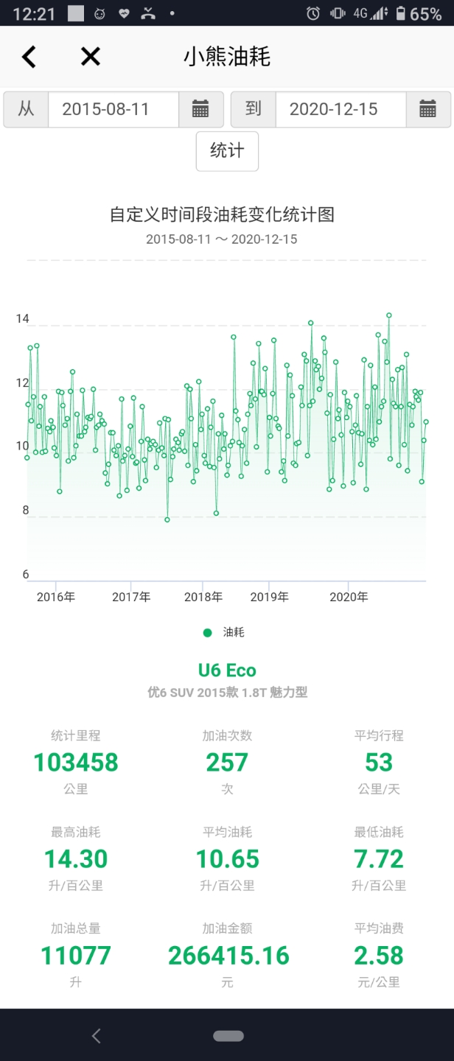Tap the Android back navigation button
Image resolution: width=454 pixels, height=1061 pixels.
[x=96, y=1036]
